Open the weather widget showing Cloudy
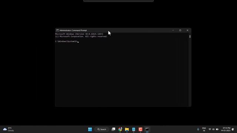 (9, 129)
